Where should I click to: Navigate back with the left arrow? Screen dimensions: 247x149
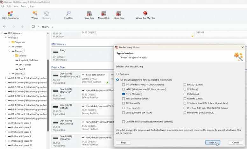click(x=4, y=27)
